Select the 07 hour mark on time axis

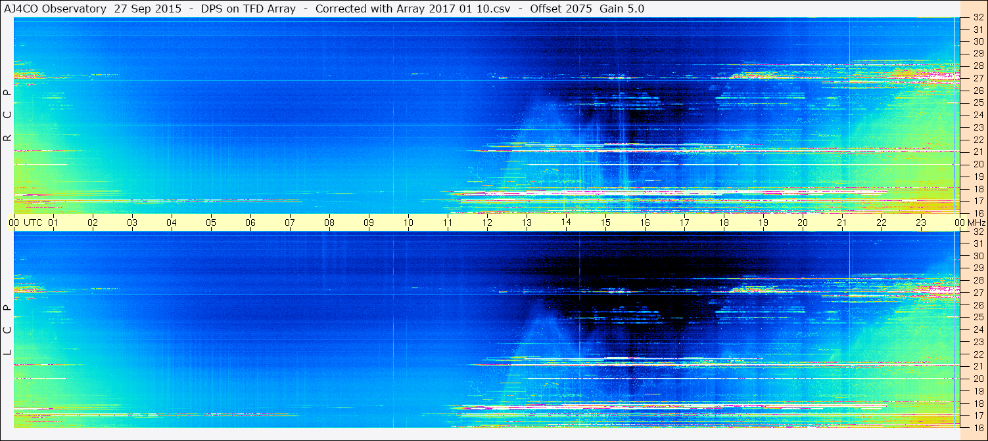tap(290, 222)
